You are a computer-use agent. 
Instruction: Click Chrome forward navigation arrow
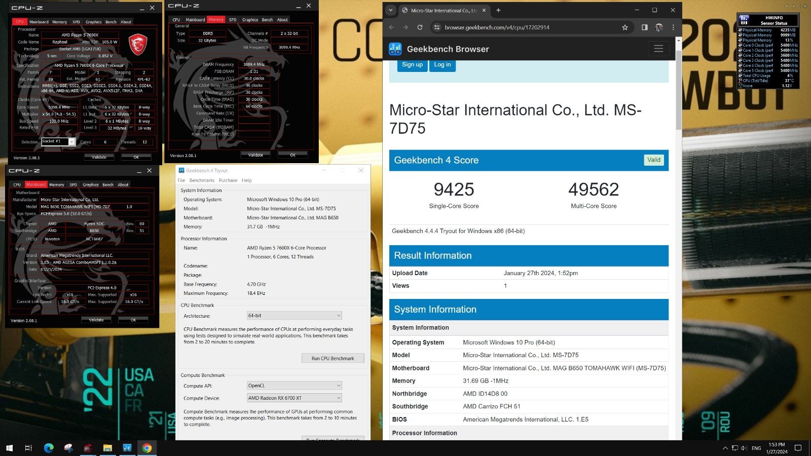point(405,27)
